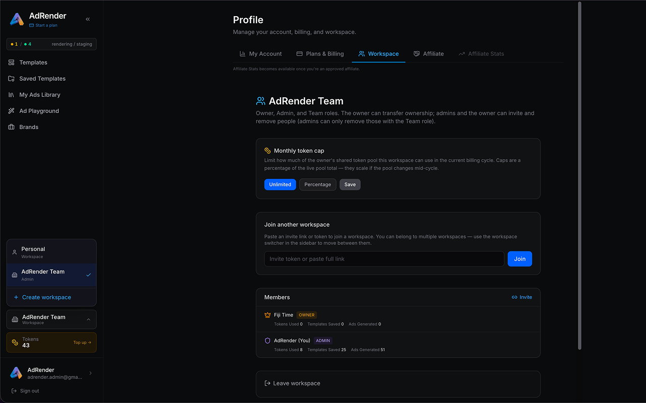The image size is (646, 403).
Task: Open the Affiliate tab
Action: [428, 54]
